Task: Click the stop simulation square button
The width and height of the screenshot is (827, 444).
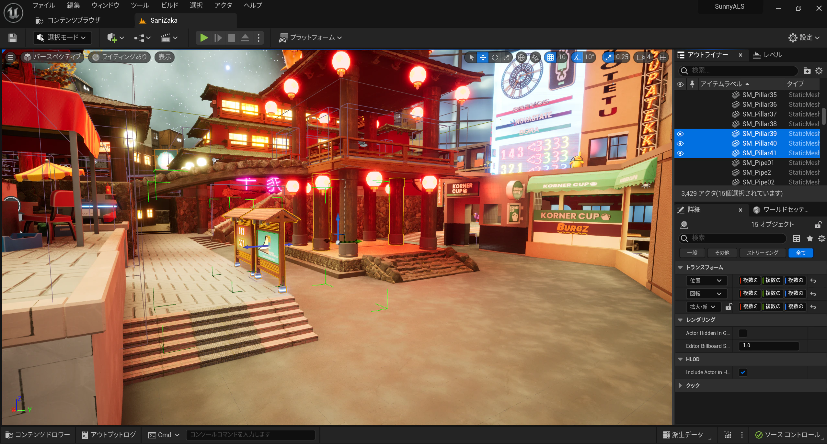Action: (x=231, y=38)
